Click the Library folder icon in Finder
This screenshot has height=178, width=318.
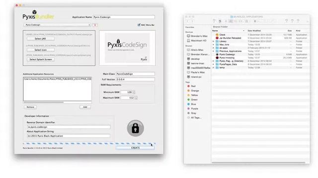[217, 42]
